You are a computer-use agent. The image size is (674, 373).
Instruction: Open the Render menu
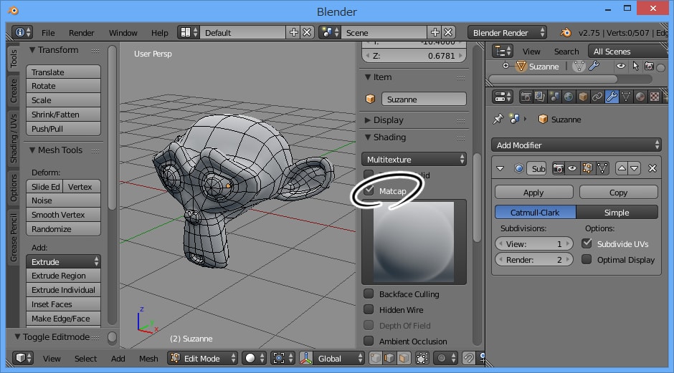(x=81, y=33)
